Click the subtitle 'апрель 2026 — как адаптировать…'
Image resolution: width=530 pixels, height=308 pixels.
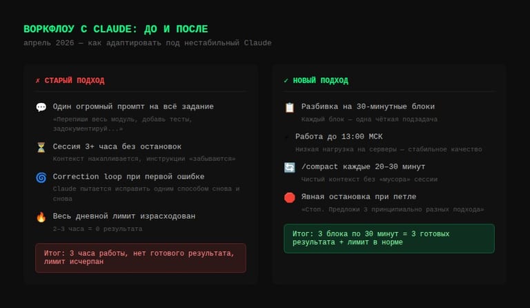point(148,43)
